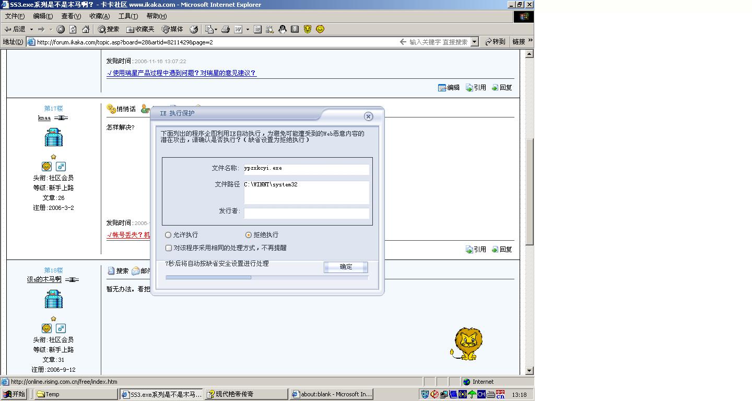This screenshot has width=752, height=401.
Task: Show browsing history with the history icon
Action: [194, 29]
